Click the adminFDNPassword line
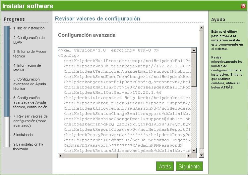The image size is (248, 175). tap(123, 145)
